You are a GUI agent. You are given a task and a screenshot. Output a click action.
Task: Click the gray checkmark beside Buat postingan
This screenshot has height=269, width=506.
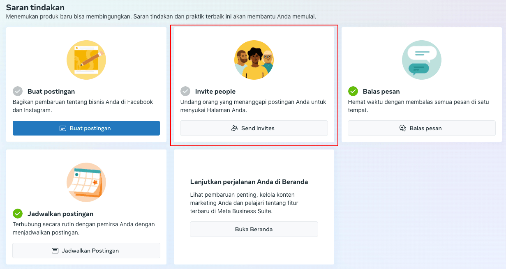point(18,91)
